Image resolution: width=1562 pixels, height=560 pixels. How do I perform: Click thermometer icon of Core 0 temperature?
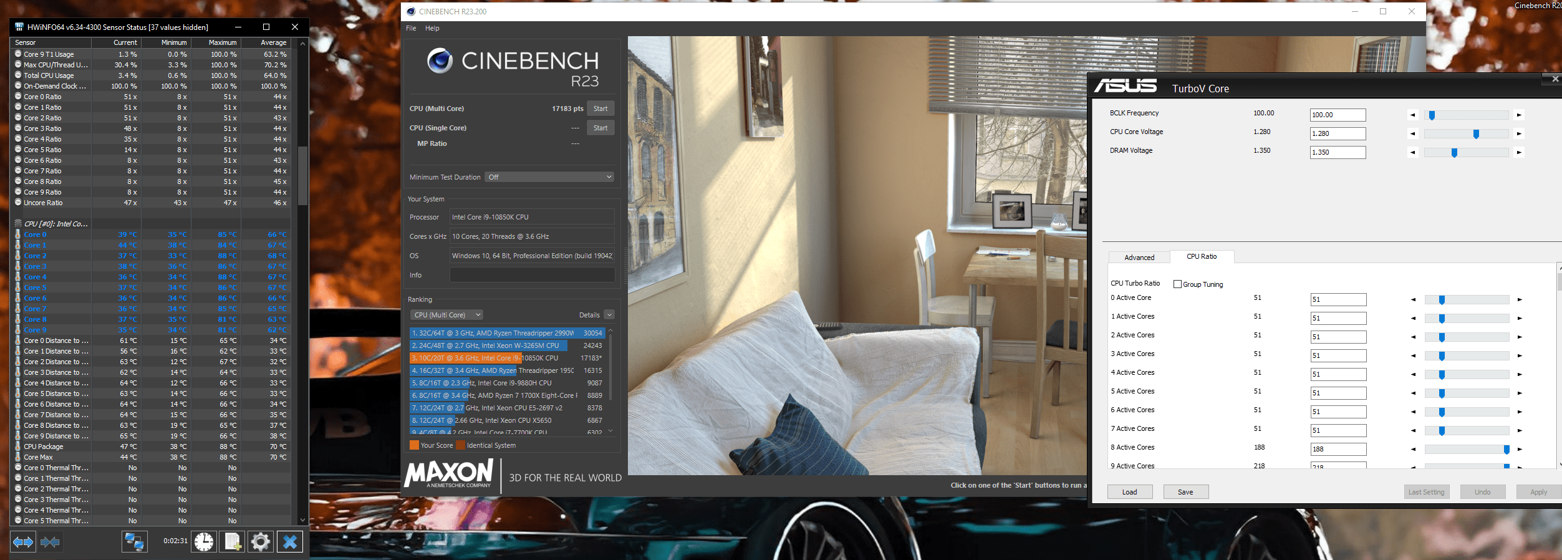(x=18, y=234)
